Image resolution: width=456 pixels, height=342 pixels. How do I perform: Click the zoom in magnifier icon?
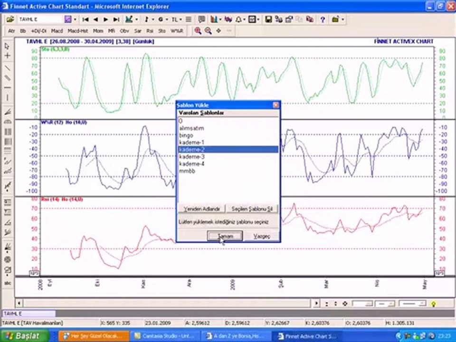point(198,30)
